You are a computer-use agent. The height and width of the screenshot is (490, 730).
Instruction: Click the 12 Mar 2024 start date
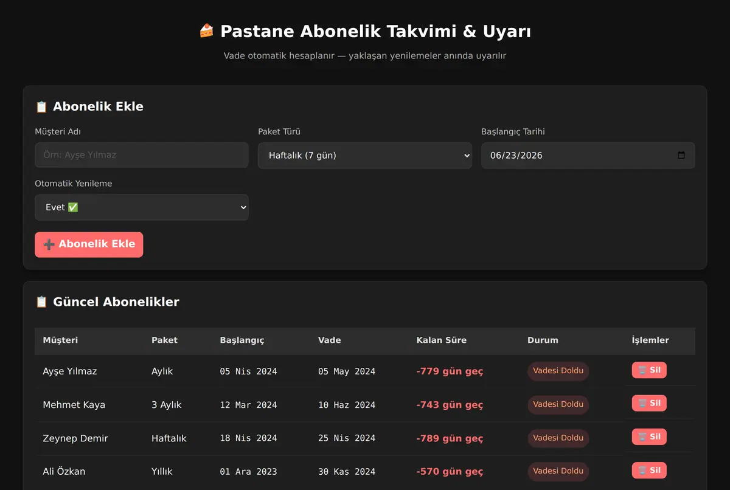(248, 405)
